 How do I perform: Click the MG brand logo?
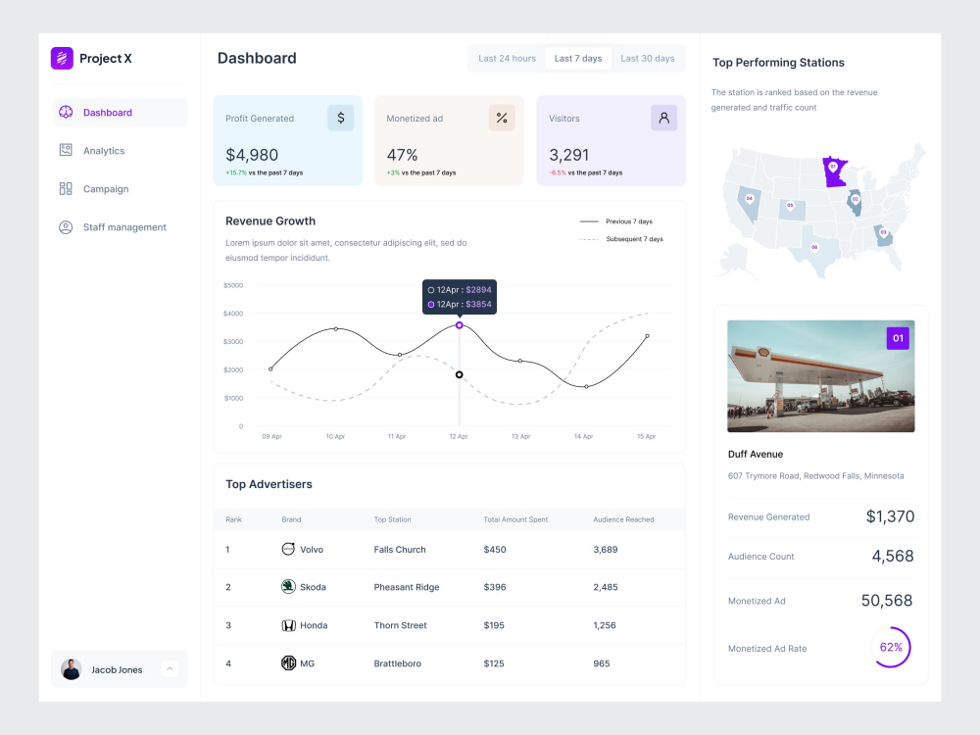(288, 663)
